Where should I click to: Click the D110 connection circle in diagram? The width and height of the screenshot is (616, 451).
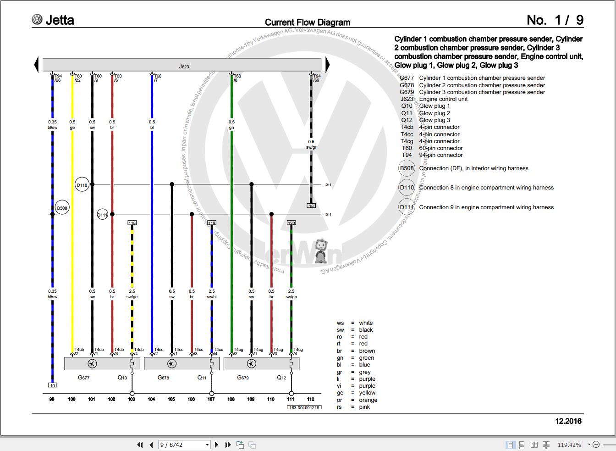82,185
